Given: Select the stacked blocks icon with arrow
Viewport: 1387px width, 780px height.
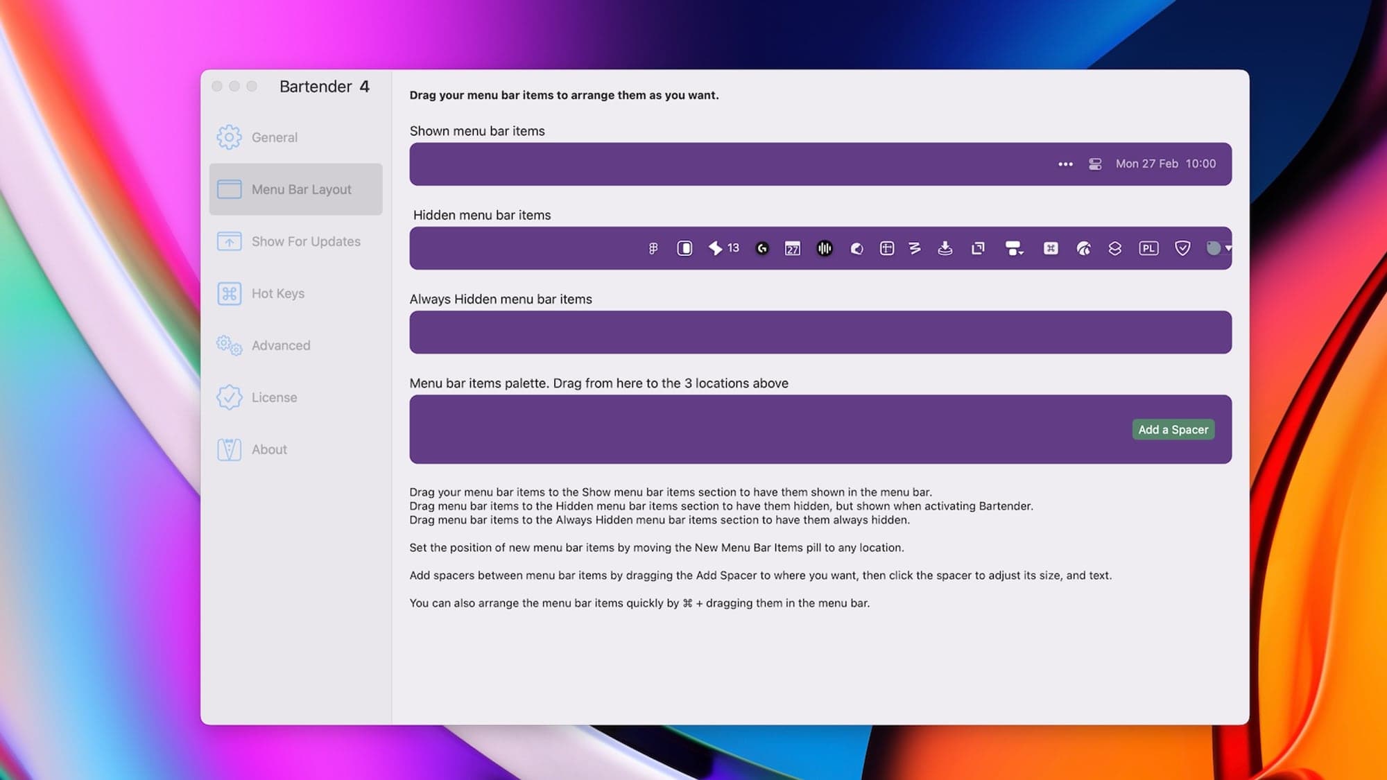Looking at the screenshot, I should [1015, 248].
